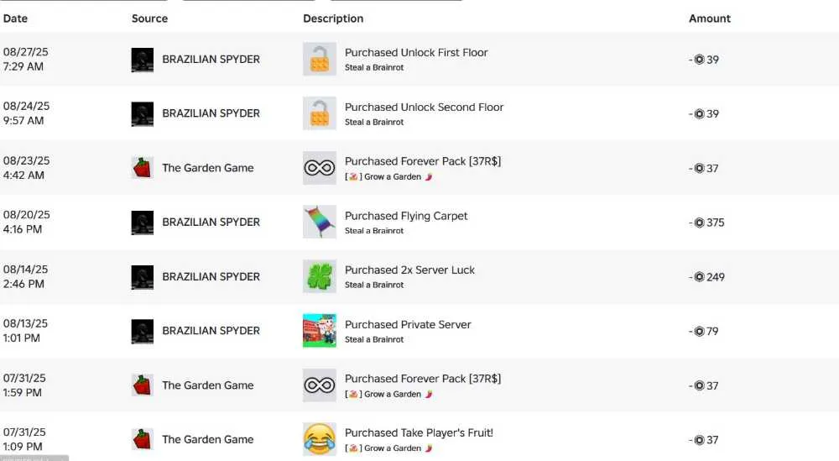Click BRAZILIAN SPYDER avatar in 08/27/25 row

[x=143, y=60]
